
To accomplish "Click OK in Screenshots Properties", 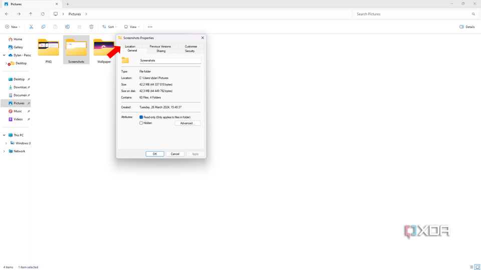I will 155,154.
